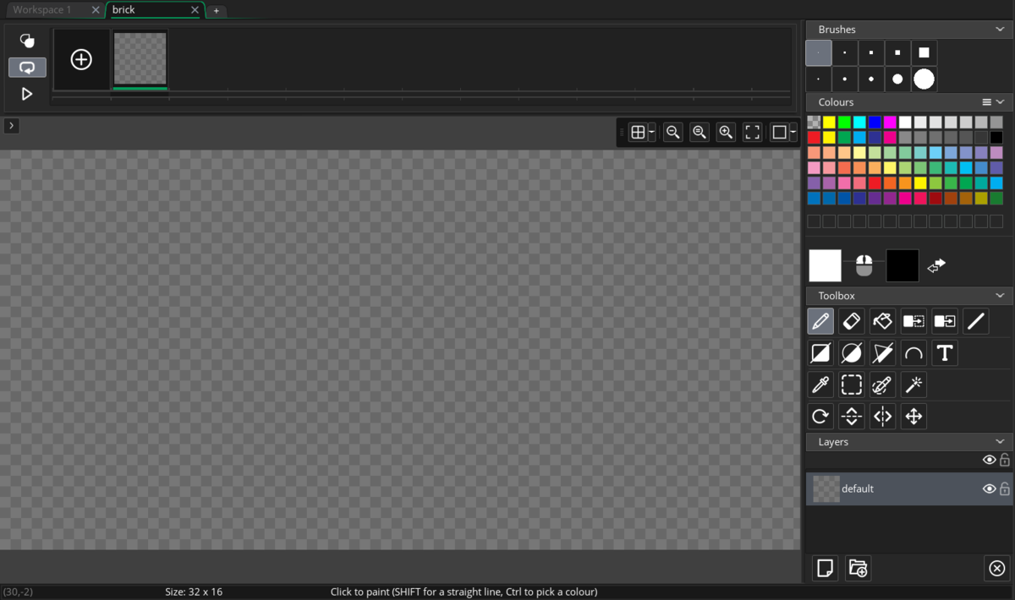The image size is (1015, 600).
Task: Open a new workspace tab
Action: click(217, 11)
